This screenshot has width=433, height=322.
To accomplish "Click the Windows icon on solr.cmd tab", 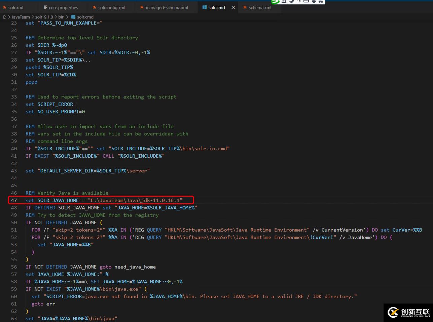I will pyautogui.click(x=204, y=7).
